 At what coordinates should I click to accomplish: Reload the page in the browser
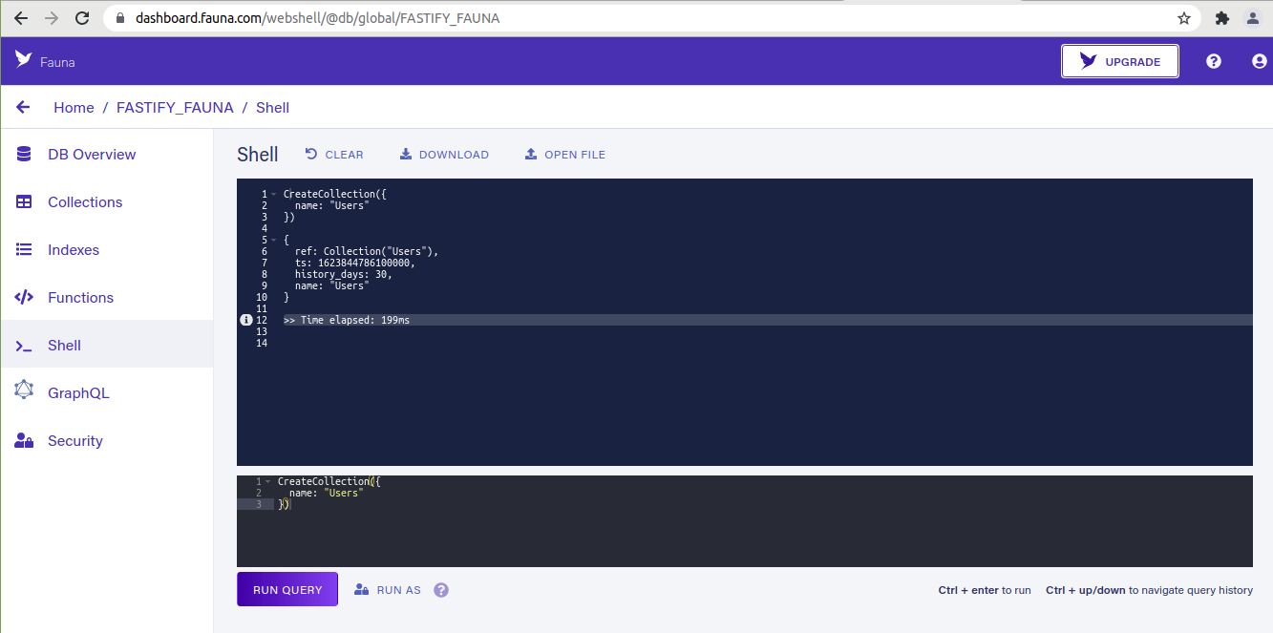82,18
